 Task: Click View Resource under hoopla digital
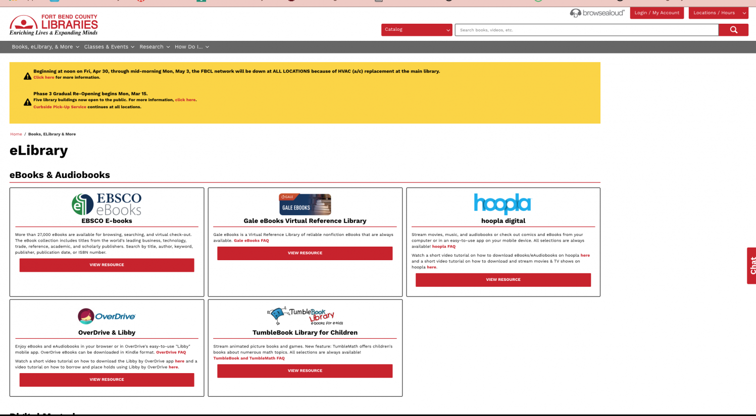(x=503, y=280)
